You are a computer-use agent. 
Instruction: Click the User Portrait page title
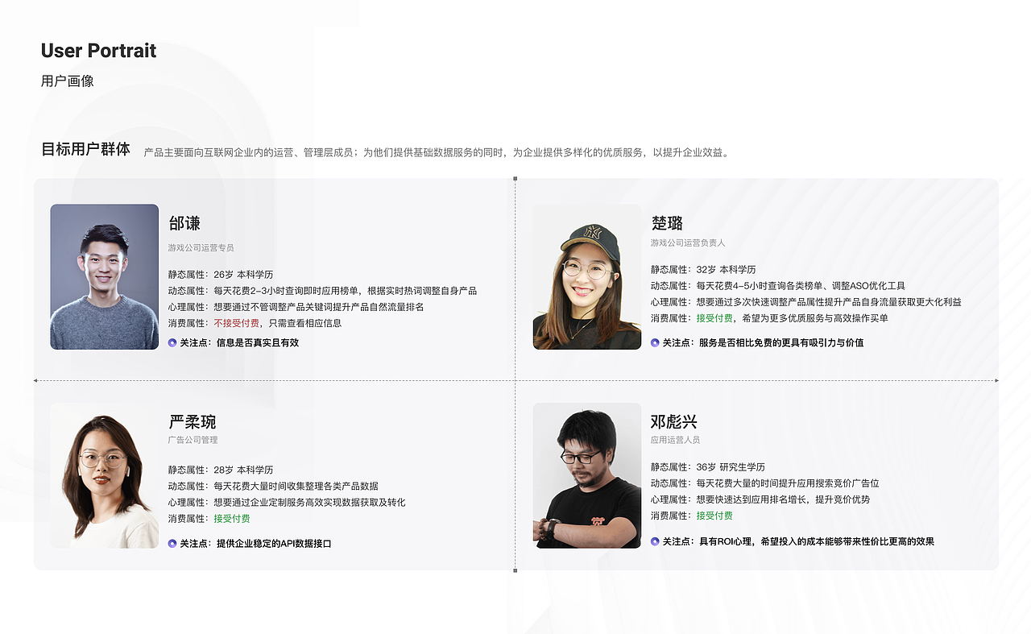click(x=97, y=51)
